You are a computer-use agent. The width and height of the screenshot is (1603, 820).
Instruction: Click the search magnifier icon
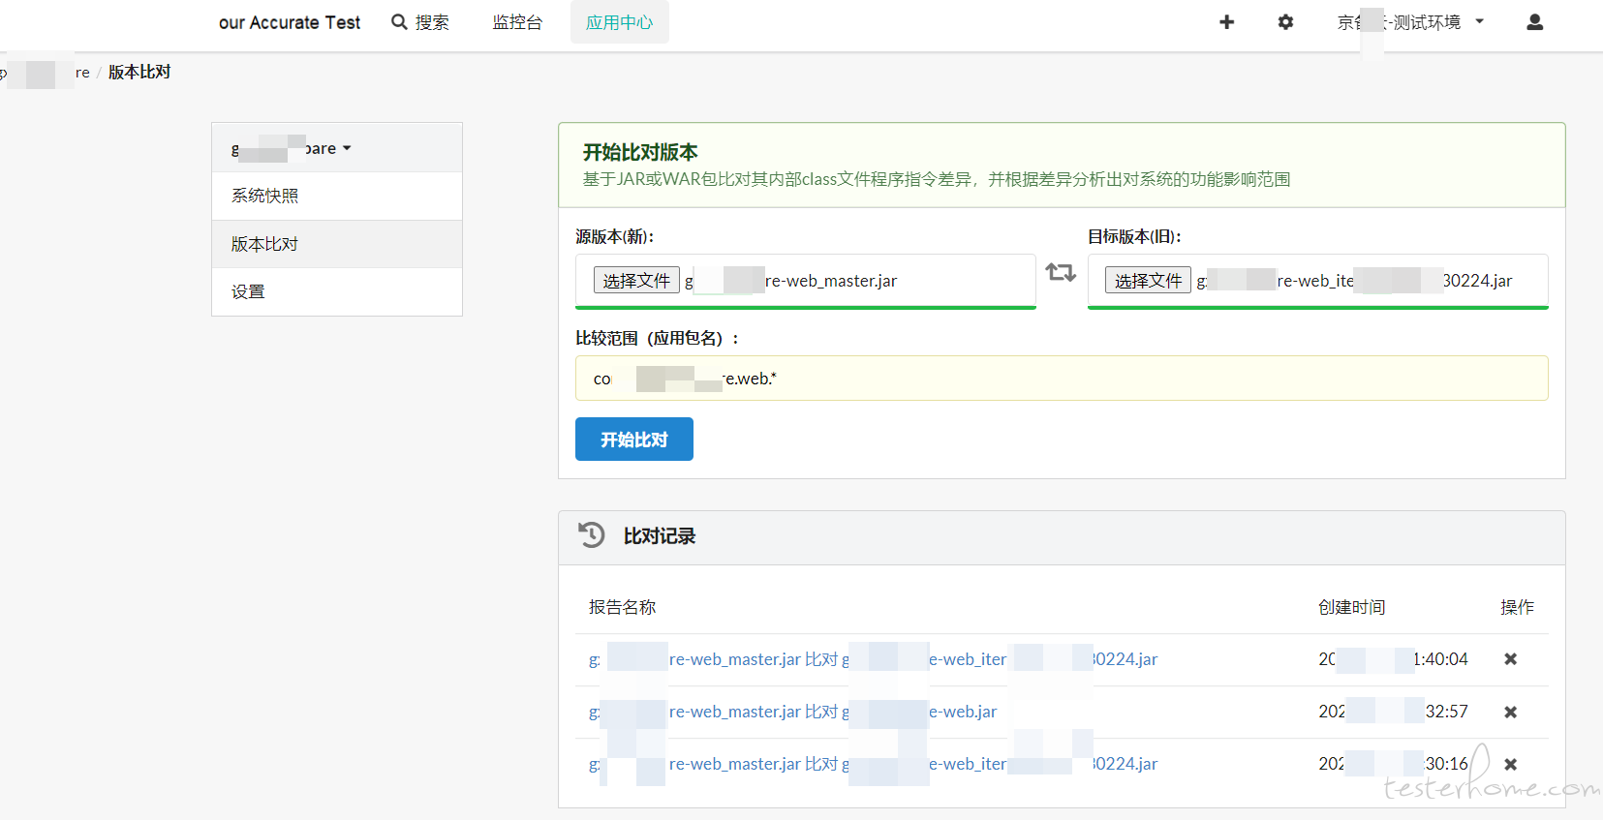[x=399, y=21]
